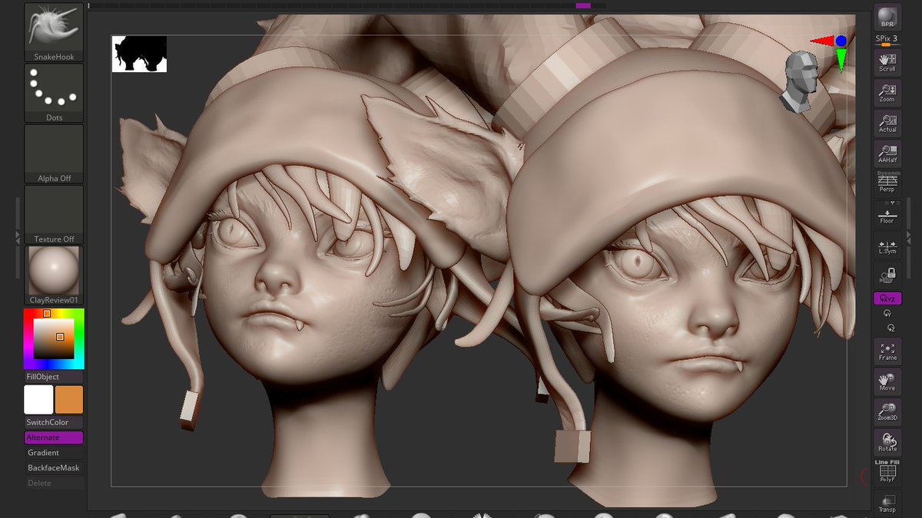Toggle the lock camera icon
Screen dimensions: 922x518
click(x=887, y=274)
